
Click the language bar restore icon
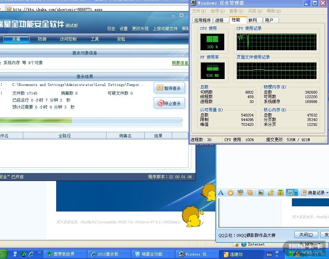pyautogui.click(x=277, y=252)
